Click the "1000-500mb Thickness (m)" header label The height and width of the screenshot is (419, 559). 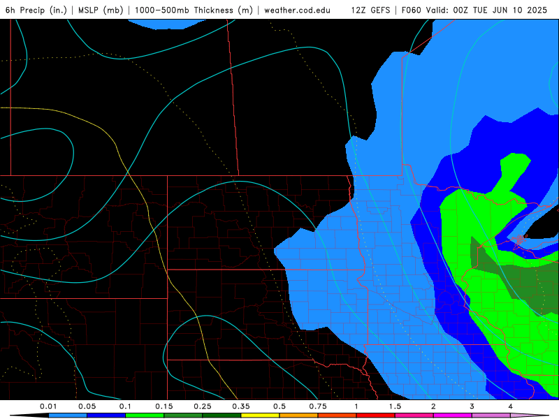tap(194, 10)
